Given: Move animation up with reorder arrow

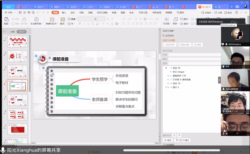Looking at the screenshot, I should [x=174, y=135].
